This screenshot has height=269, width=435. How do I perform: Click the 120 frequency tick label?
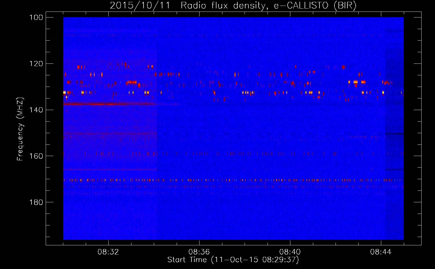click(36, 64)
